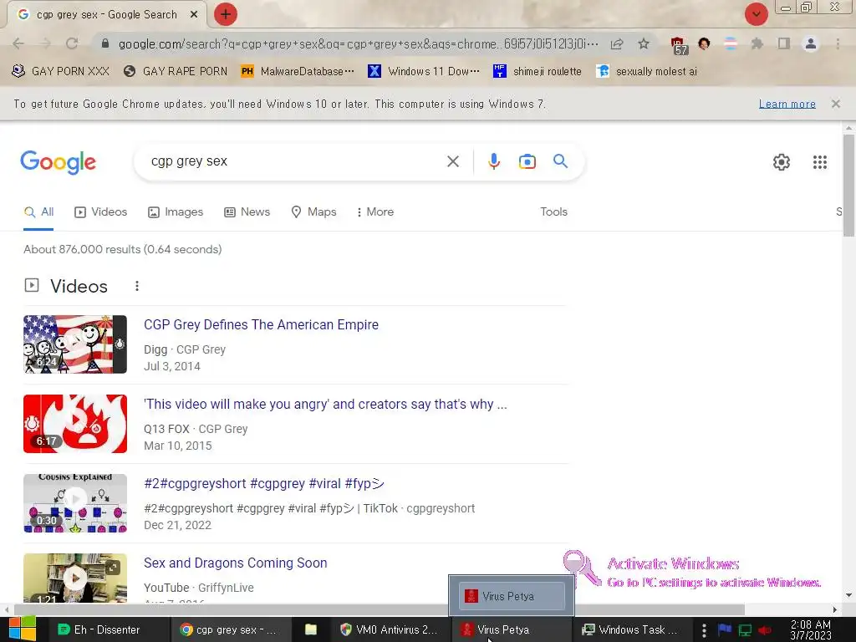Play the red 6:17 video thumbnail
The width and height of the screenshot is (856, 642).
pyautogui.click(x=75, y=424)
